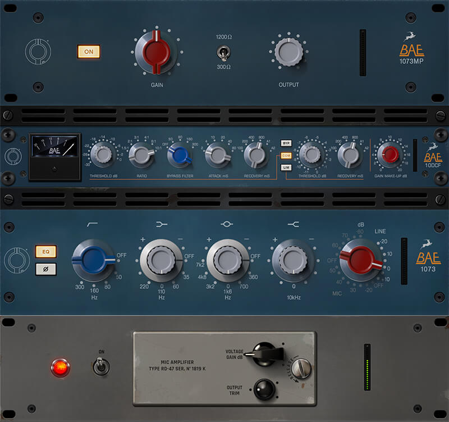
Task: Select the LIM limiter mode button
Action: [286, 167]
